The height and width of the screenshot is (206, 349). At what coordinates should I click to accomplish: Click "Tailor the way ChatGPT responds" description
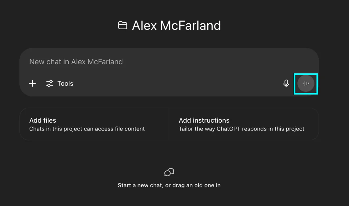[x=241, y=129]
